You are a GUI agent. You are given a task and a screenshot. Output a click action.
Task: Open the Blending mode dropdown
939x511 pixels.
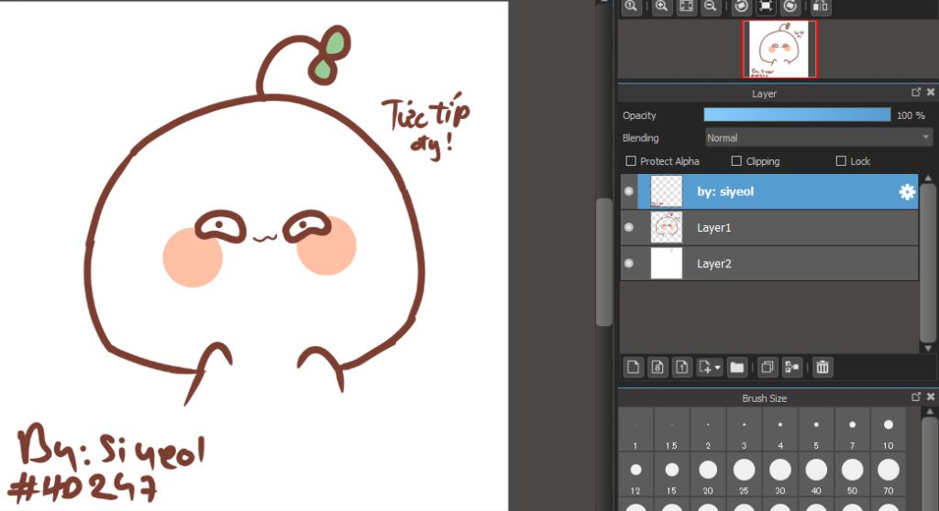pos(819,137)
